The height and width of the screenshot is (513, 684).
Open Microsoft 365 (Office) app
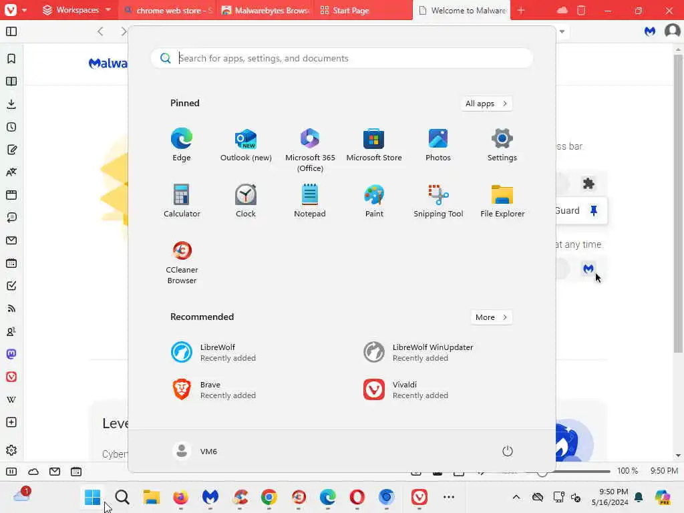click(x=310, y=150)
